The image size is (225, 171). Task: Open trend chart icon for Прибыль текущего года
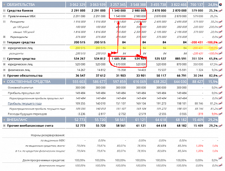(x=220, y=103)
